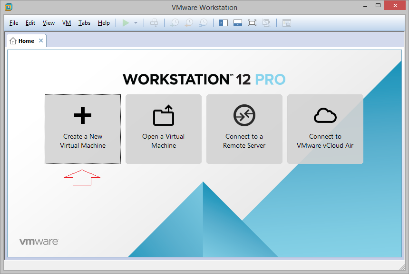Open the Help menu
The image size is (409, 274).
(x=104, y=23)
